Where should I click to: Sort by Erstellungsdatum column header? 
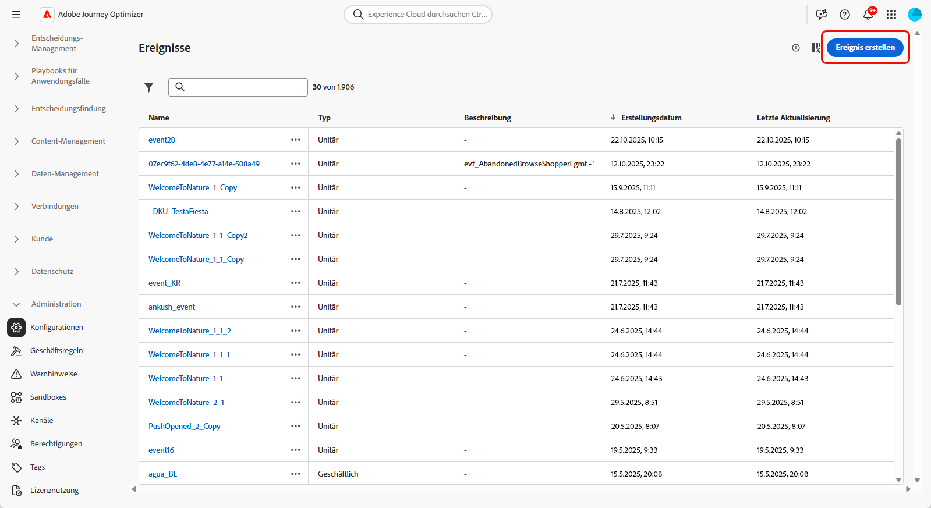coord(651,118)
